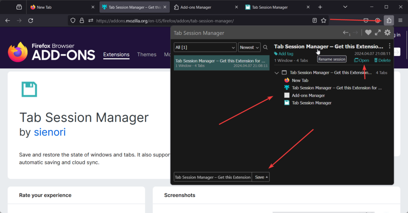The image size is (408, 213).
Task: Open New Tab entry in session
Action: click(300, 80)
